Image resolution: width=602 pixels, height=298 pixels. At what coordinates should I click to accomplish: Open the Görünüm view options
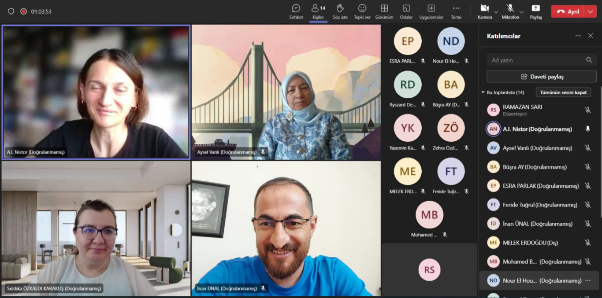pos(384,11)
